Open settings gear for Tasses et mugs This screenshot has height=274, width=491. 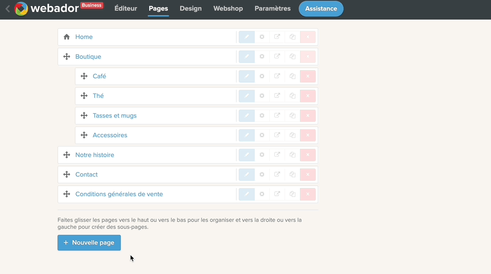tap(262, 116)
